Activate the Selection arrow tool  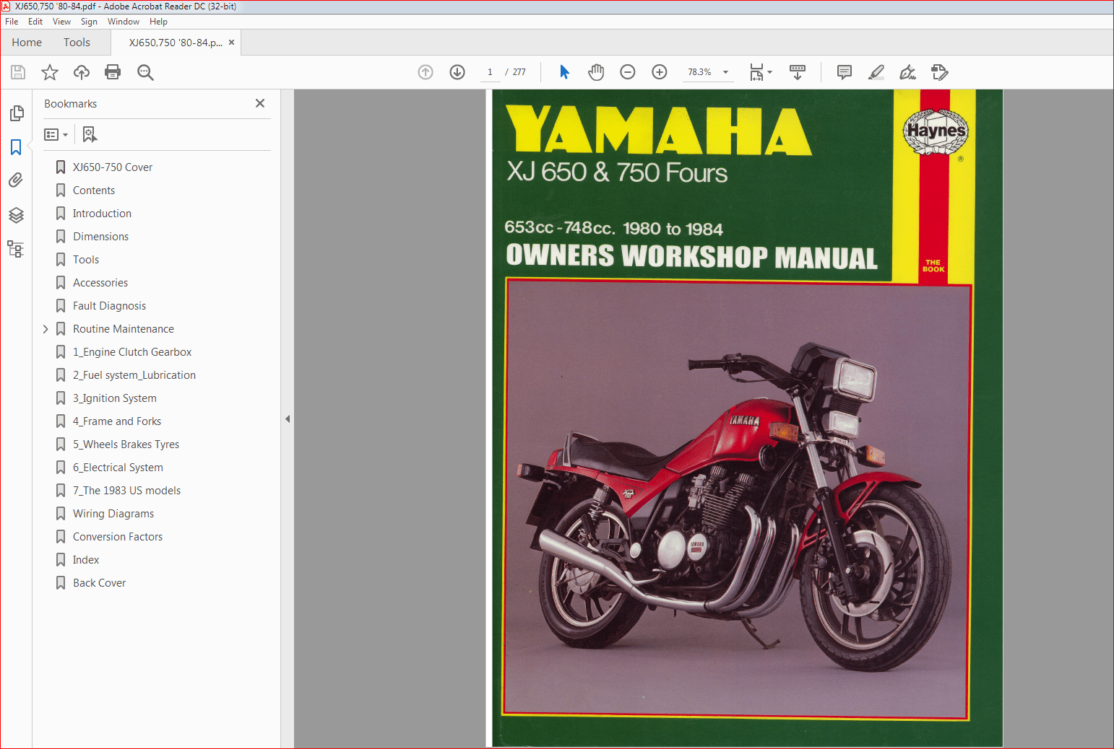pos(564,72)
